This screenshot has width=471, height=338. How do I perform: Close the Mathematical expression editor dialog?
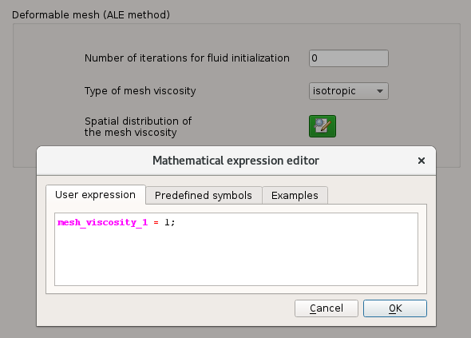[x=422, y=161]
